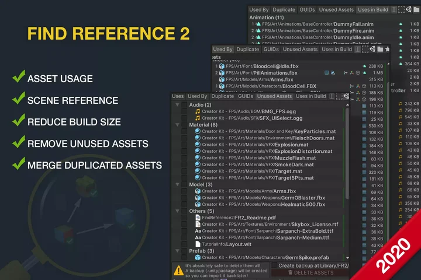The width and height of the screenshot is (421, 280).
Task: Click the PDF document icon beside FR2_Readme.pdf
Action: 198,218
